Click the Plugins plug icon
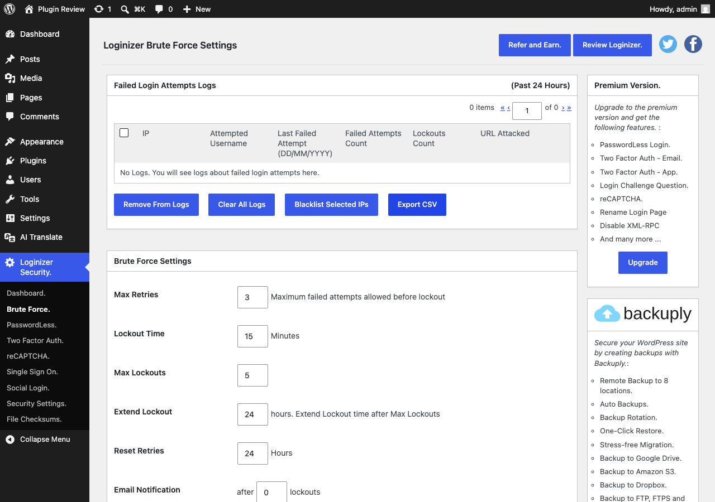 pos(10,161)
